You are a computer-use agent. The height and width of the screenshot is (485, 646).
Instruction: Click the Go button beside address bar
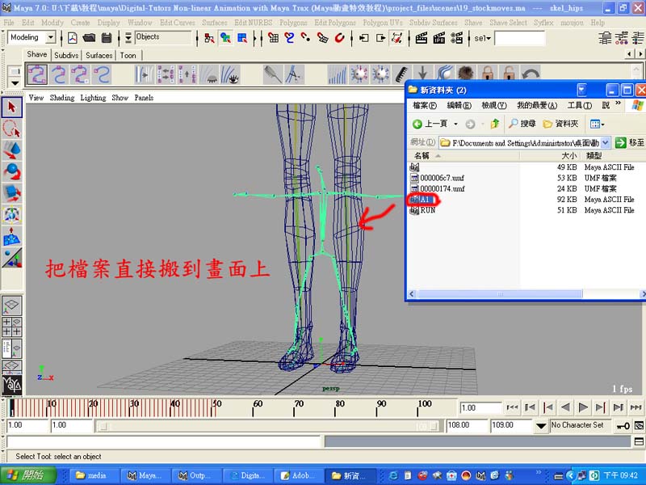630,143
